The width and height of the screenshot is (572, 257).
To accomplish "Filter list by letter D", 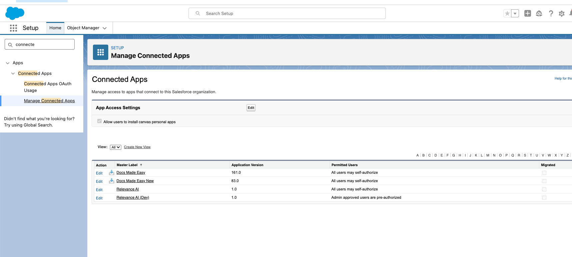I will [436, 155].
